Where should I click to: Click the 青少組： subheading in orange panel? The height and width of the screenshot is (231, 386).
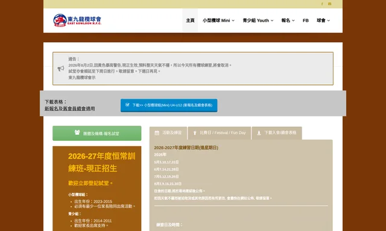click(75, 214)
